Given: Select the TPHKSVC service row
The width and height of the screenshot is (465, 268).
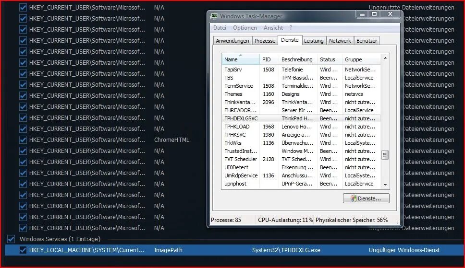Looking at the screenshot, I should (x=301, y=134).
